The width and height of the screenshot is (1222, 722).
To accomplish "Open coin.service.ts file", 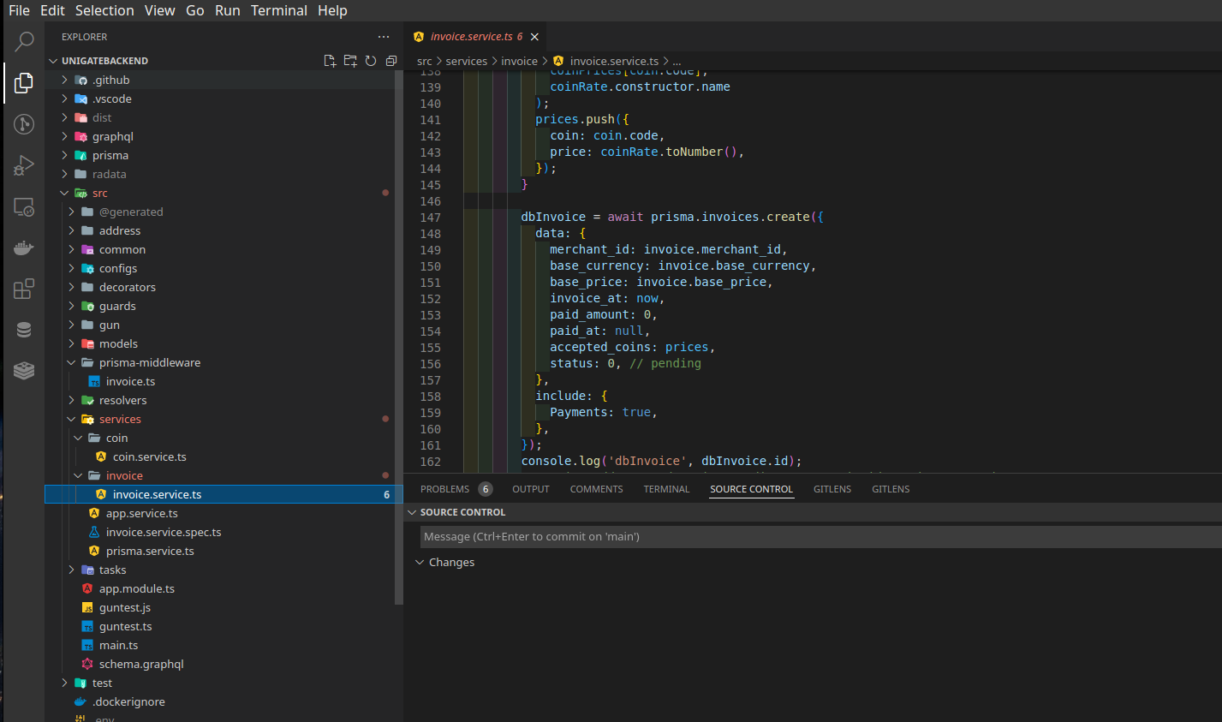I will tap(149, 456).
